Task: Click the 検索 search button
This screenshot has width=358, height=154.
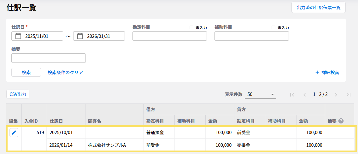Action: [26, 72]
